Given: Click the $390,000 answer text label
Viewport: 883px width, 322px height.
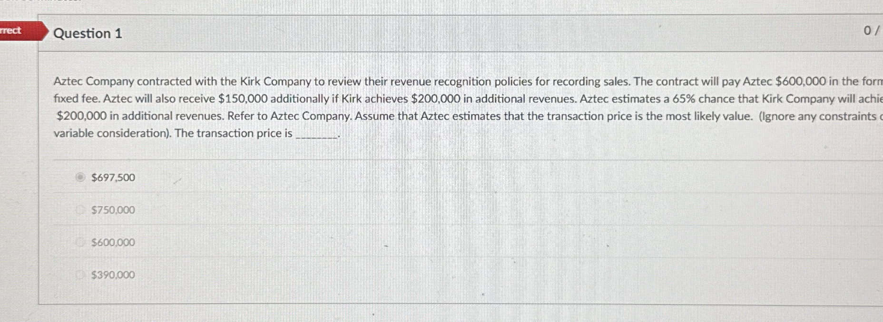Looking at the screenshot, I should click(x=112, y=274).
